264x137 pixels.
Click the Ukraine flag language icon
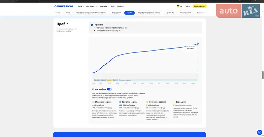(x=178, y=6)
